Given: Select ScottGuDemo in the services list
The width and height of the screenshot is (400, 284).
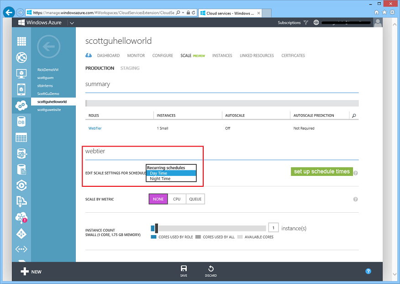Looking at the screenshot, I should (48, 94).
